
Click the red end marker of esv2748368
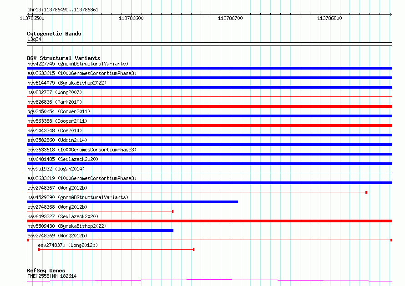click(173, 211)
